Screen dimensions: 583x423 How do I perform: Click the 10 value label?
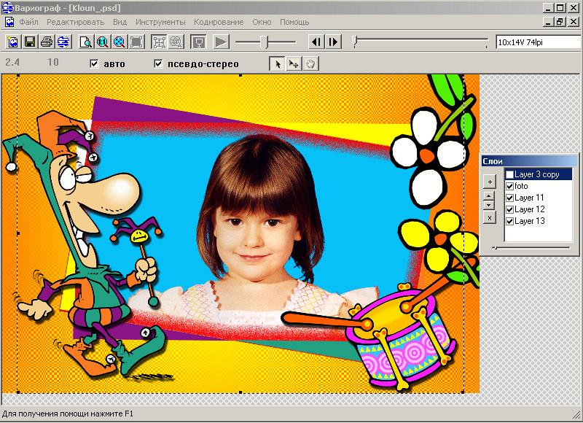(x=52, y=62)
